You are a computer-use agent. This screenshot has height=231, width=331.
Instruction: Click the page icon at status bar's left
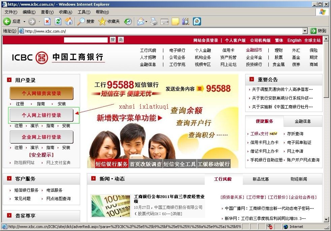click(4, 227)
